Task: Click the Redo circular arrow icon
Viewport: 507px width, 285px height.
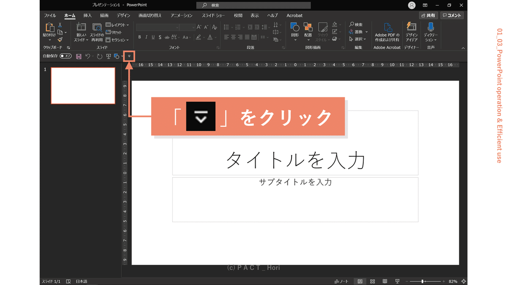Action: point(100,56)
